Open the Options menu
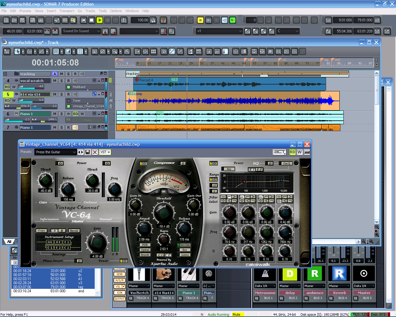 click(x=116, y=11)
